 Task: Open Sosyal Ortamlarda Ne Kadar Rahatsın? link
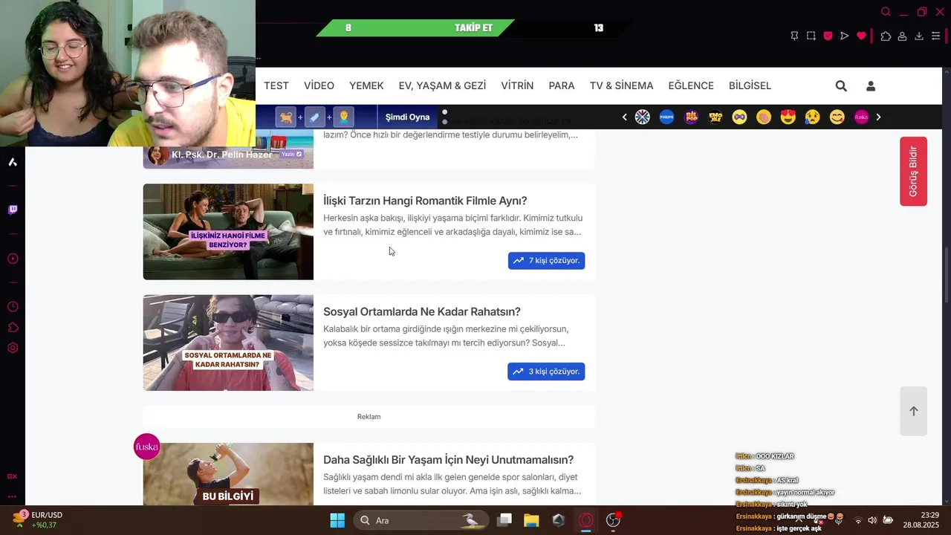pyautogui.click(x=422, y=311)
